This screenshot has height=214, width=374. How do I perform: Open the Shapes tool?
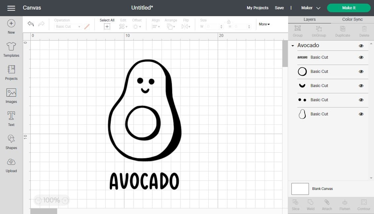pyautogui.click(x=11, y=142)
